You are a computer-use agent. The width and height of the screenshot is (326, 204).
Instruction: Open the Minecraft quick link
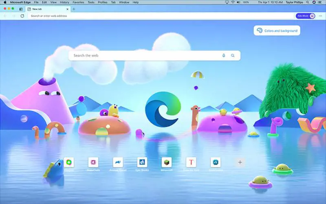point(167,162)
